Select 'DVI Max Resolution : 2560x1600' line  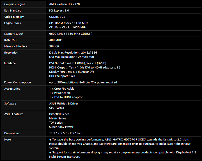click(x=72, y=57)
